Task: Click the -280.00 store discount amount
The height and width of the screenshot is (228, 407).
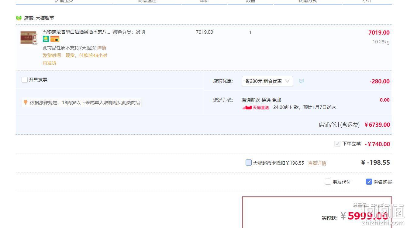Action: 379,81
